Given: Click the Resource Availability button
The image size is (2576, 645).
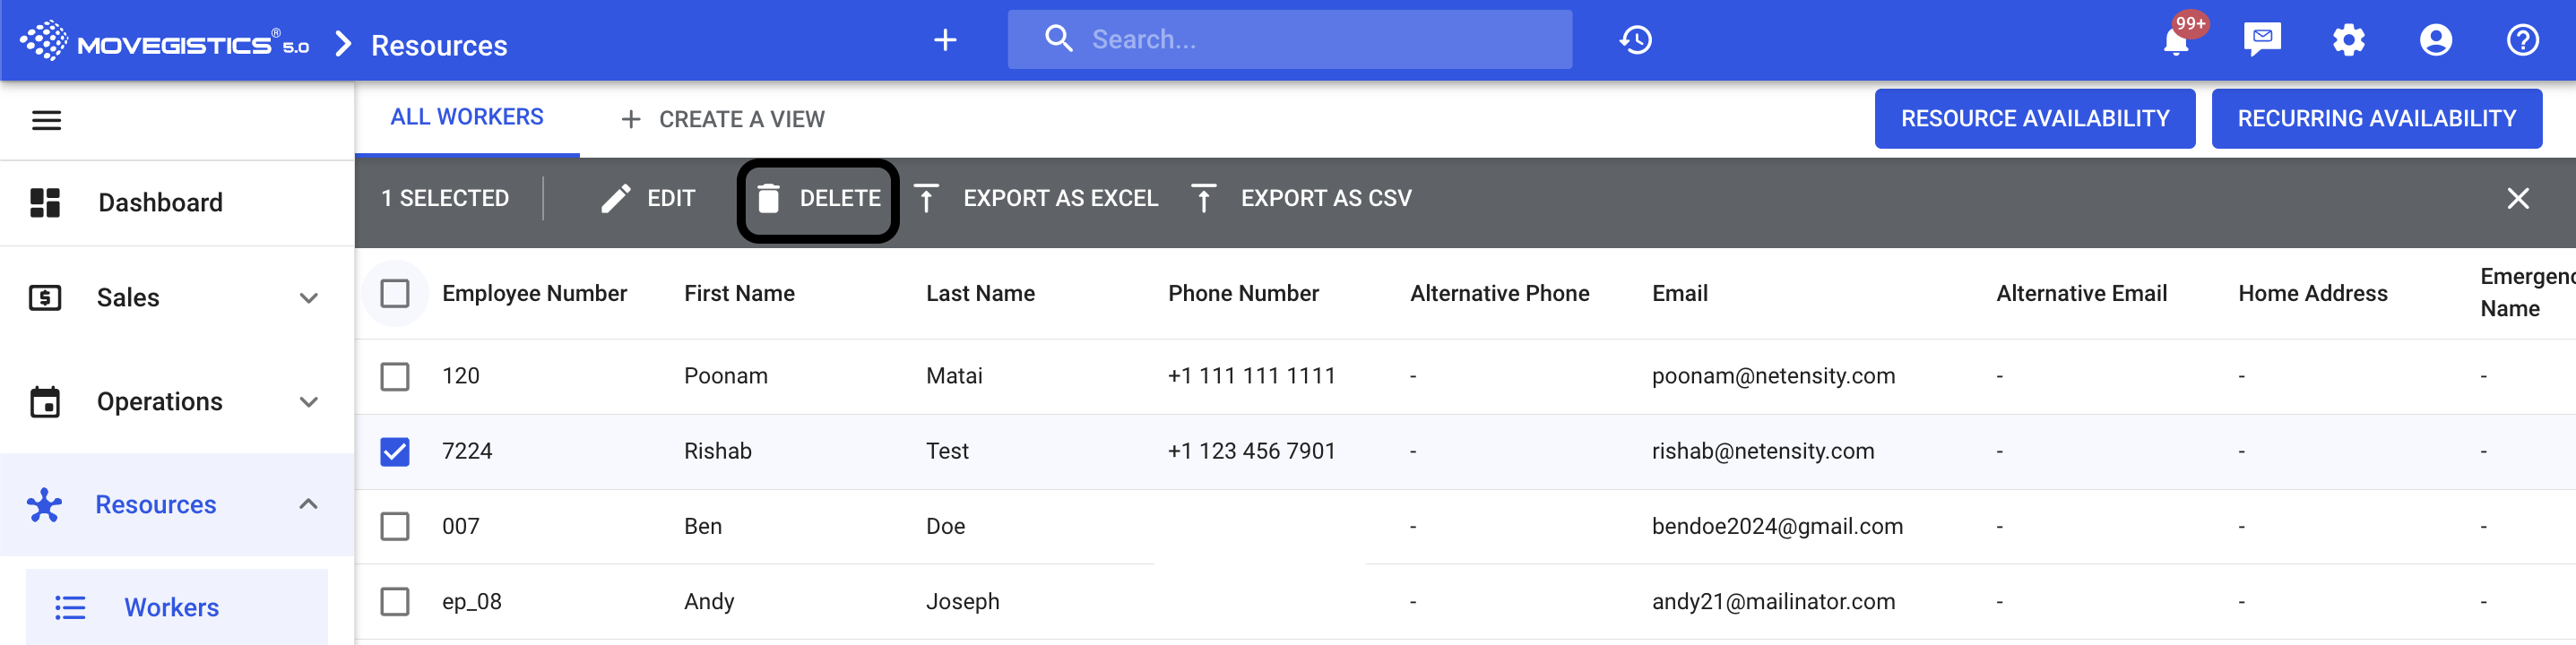Looking at the screenshot, I should (2034, 119).
